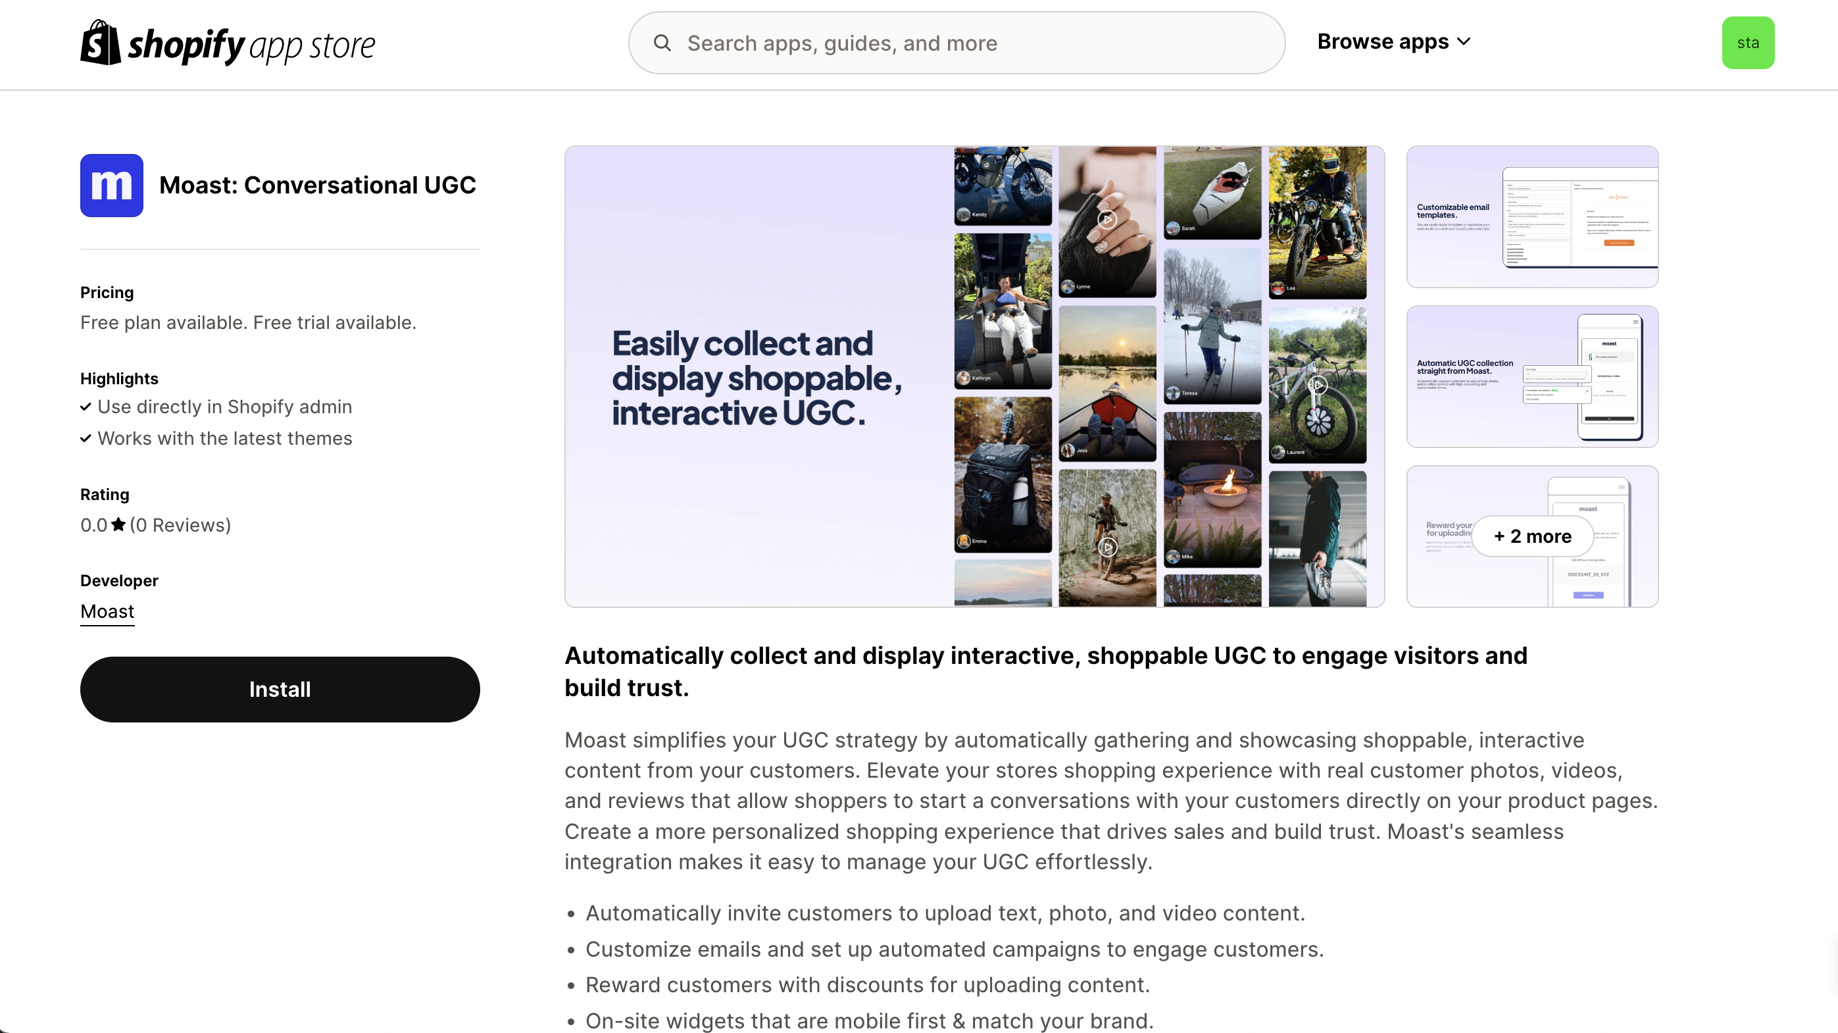Open the (0 Reviews) rating link

180,525
